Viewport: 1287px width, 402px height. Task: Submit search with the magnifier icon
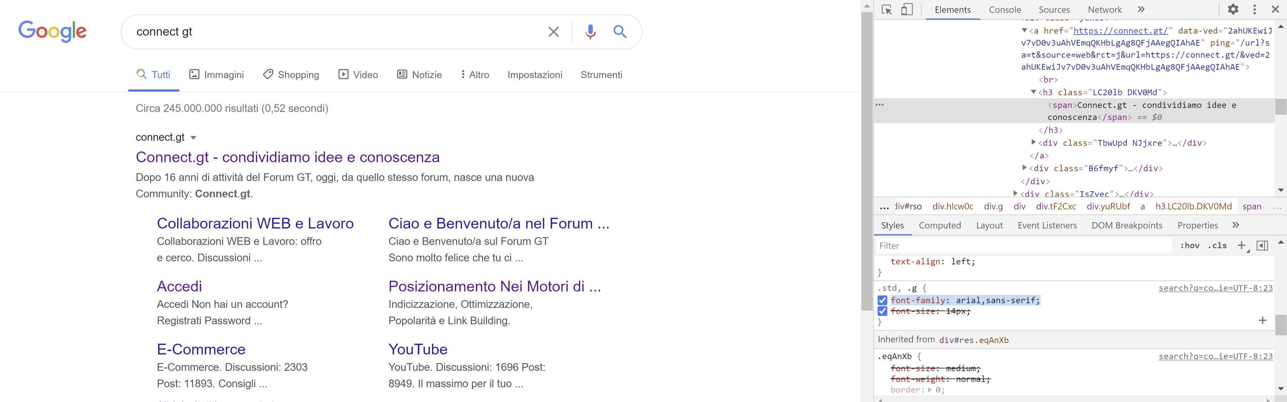click(620, 32)
